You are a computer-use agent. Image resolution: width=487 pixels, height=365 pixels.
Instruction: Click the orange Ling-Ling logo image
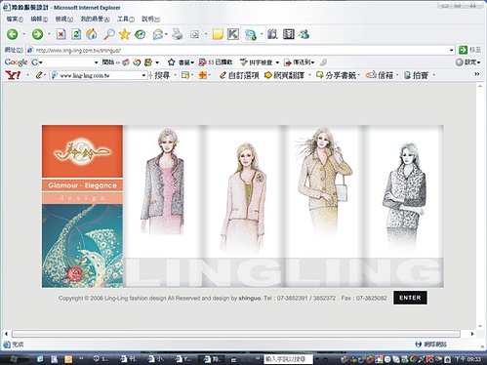[x=82, y=151]
